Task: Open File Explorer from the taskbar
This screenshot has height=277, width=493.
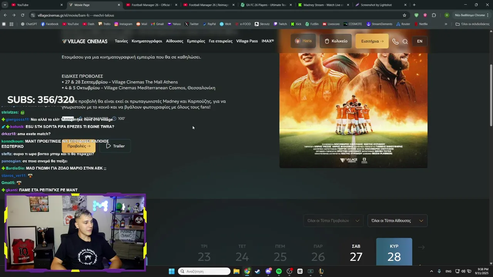Action: (236, 271)
